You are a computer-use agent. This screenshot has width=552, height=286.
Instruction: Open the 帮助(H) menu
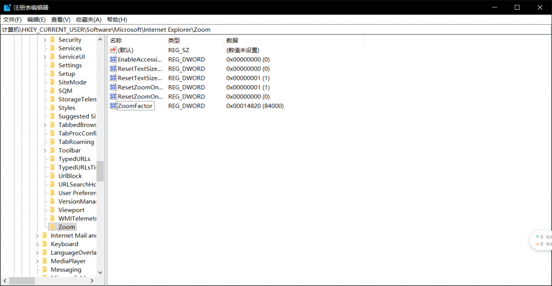pyautogui.click(x=117, y=20)
